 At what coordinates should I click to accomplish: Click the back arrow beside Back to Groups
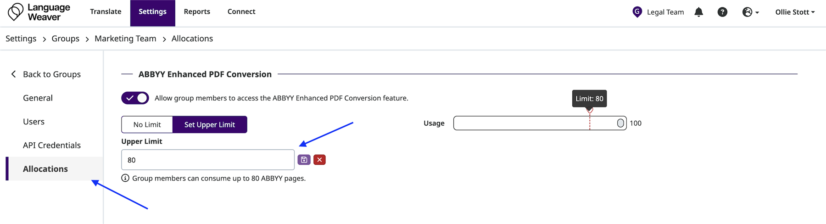click(x=14, y=74)
